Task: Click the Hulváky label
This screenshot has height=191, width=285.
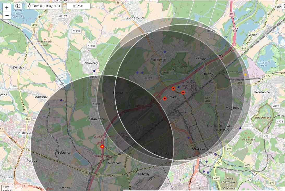Action: click(144, 174)
